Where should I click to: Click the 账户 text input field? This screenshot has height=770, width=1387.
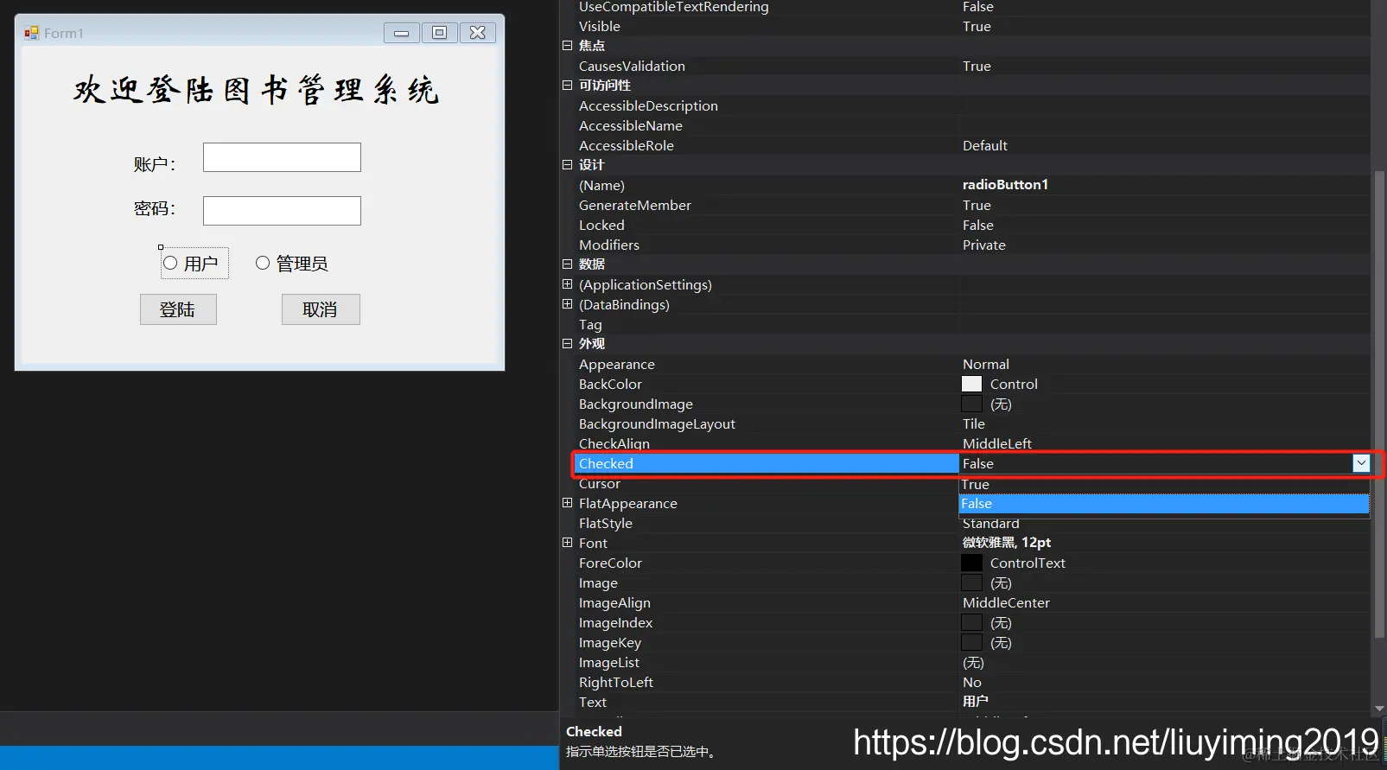pos(282,157)
